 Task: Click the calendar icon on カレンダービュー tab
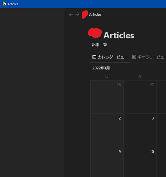pos(94,57)
